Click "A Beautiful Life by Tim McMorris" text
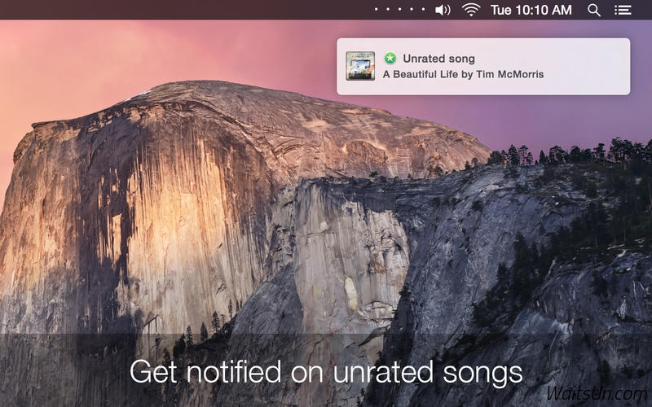Screen dimensions: 652x407 pos(463,74)
